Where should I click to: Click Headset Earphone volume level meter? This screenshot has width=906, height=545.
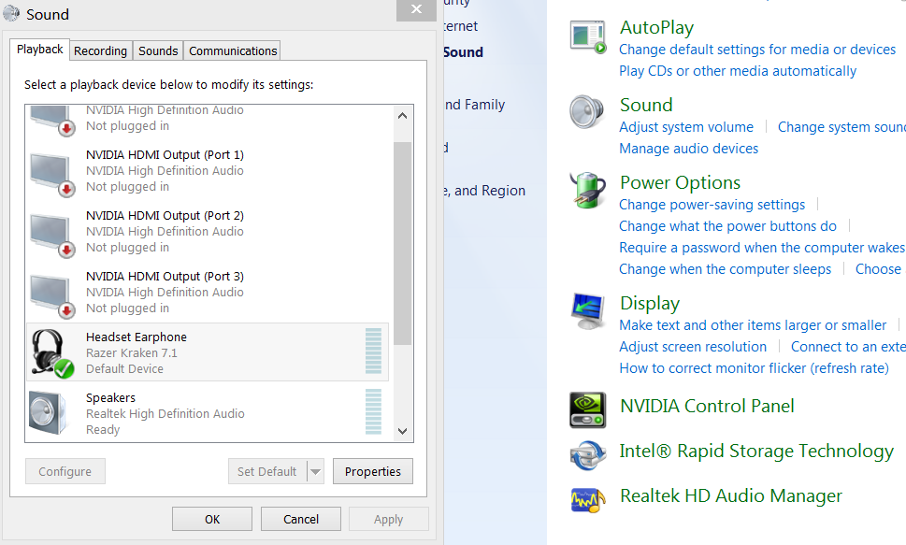[x=373, y=351]
